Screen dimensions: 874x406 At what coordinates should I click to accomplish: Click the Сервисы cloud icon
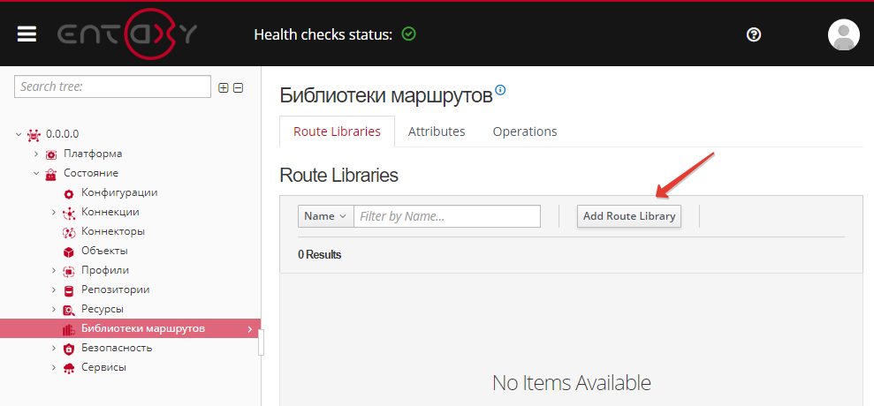69,368
